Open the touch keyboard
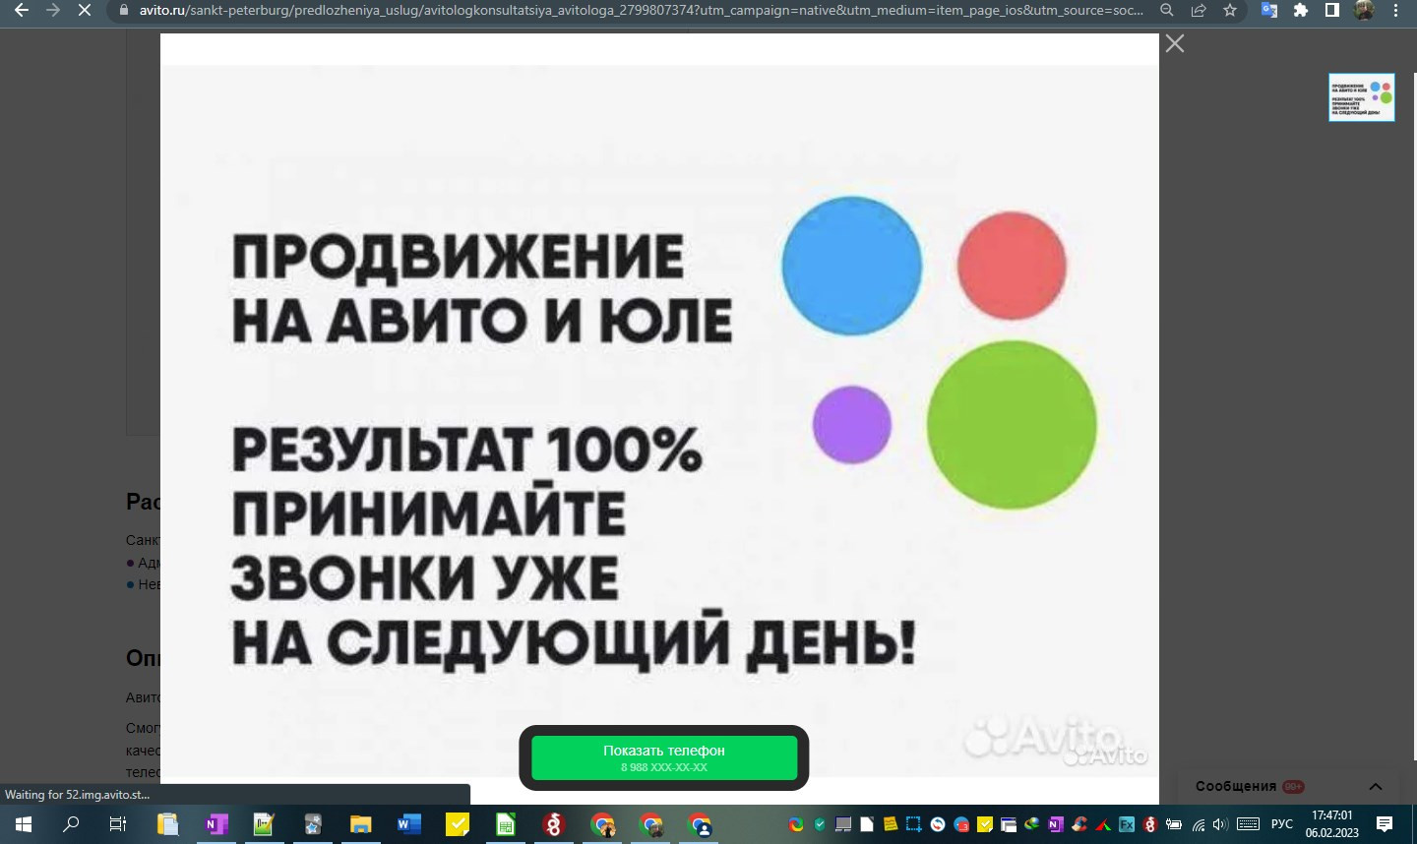This screenshot has width=1417, height=844. pyautogui.click(x=1248, y=824)
